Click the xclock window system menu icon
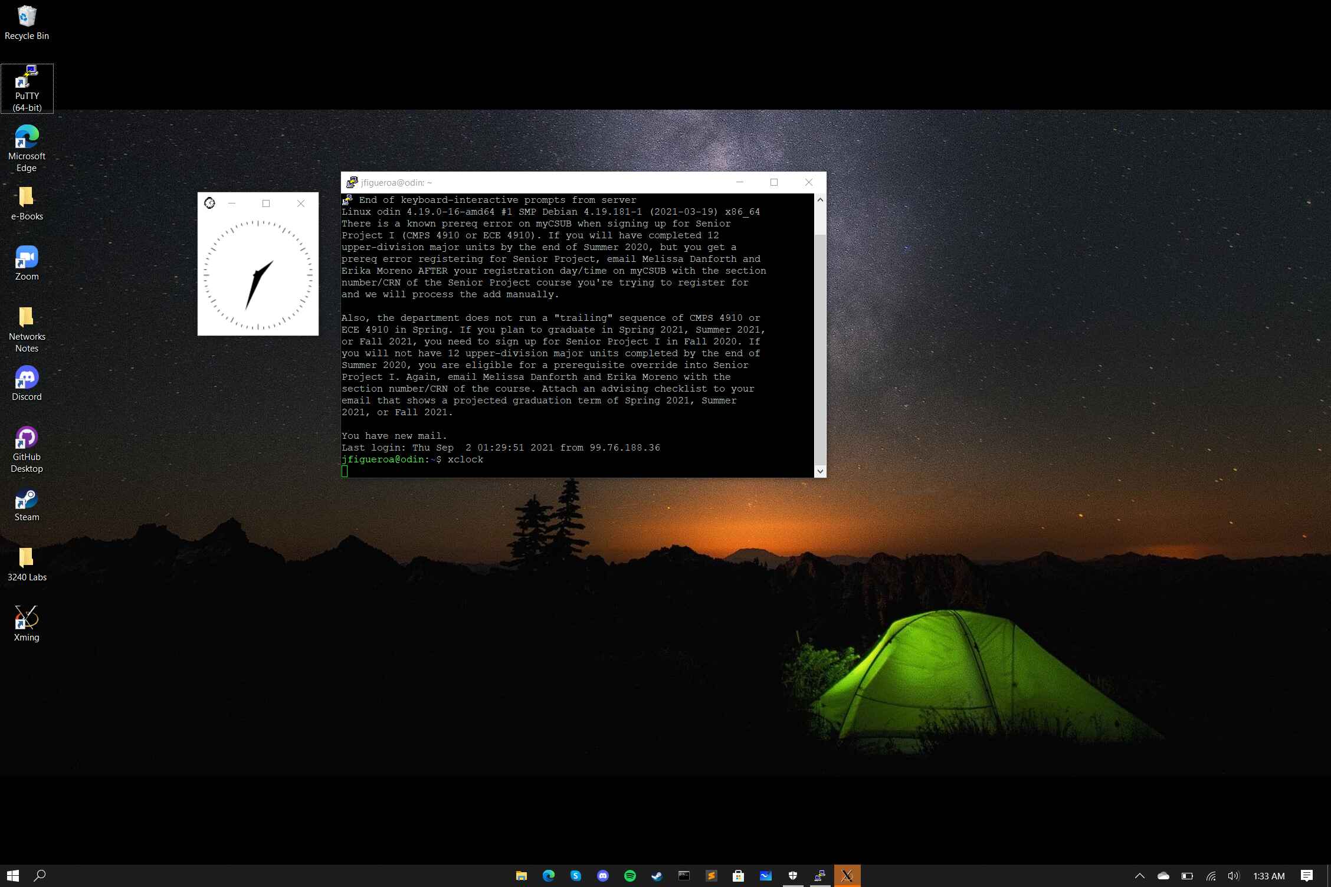The width and height of the screenshot is (1331, 887). (x=209, y=203)
